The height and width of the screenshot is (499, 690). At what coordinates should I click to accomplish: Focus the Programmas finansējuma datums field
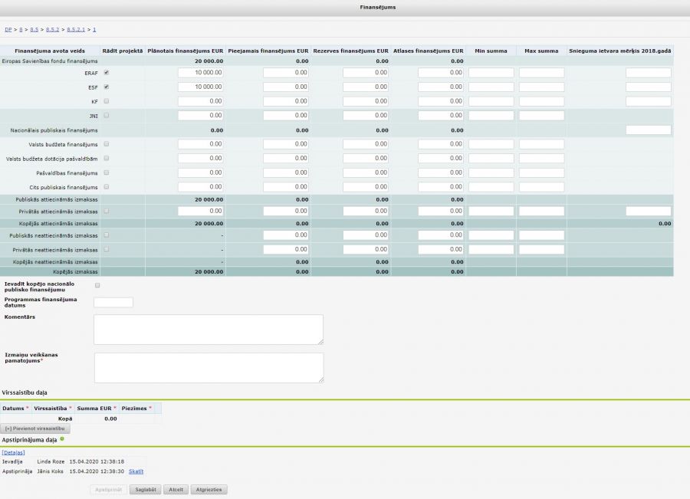[113, 302]
